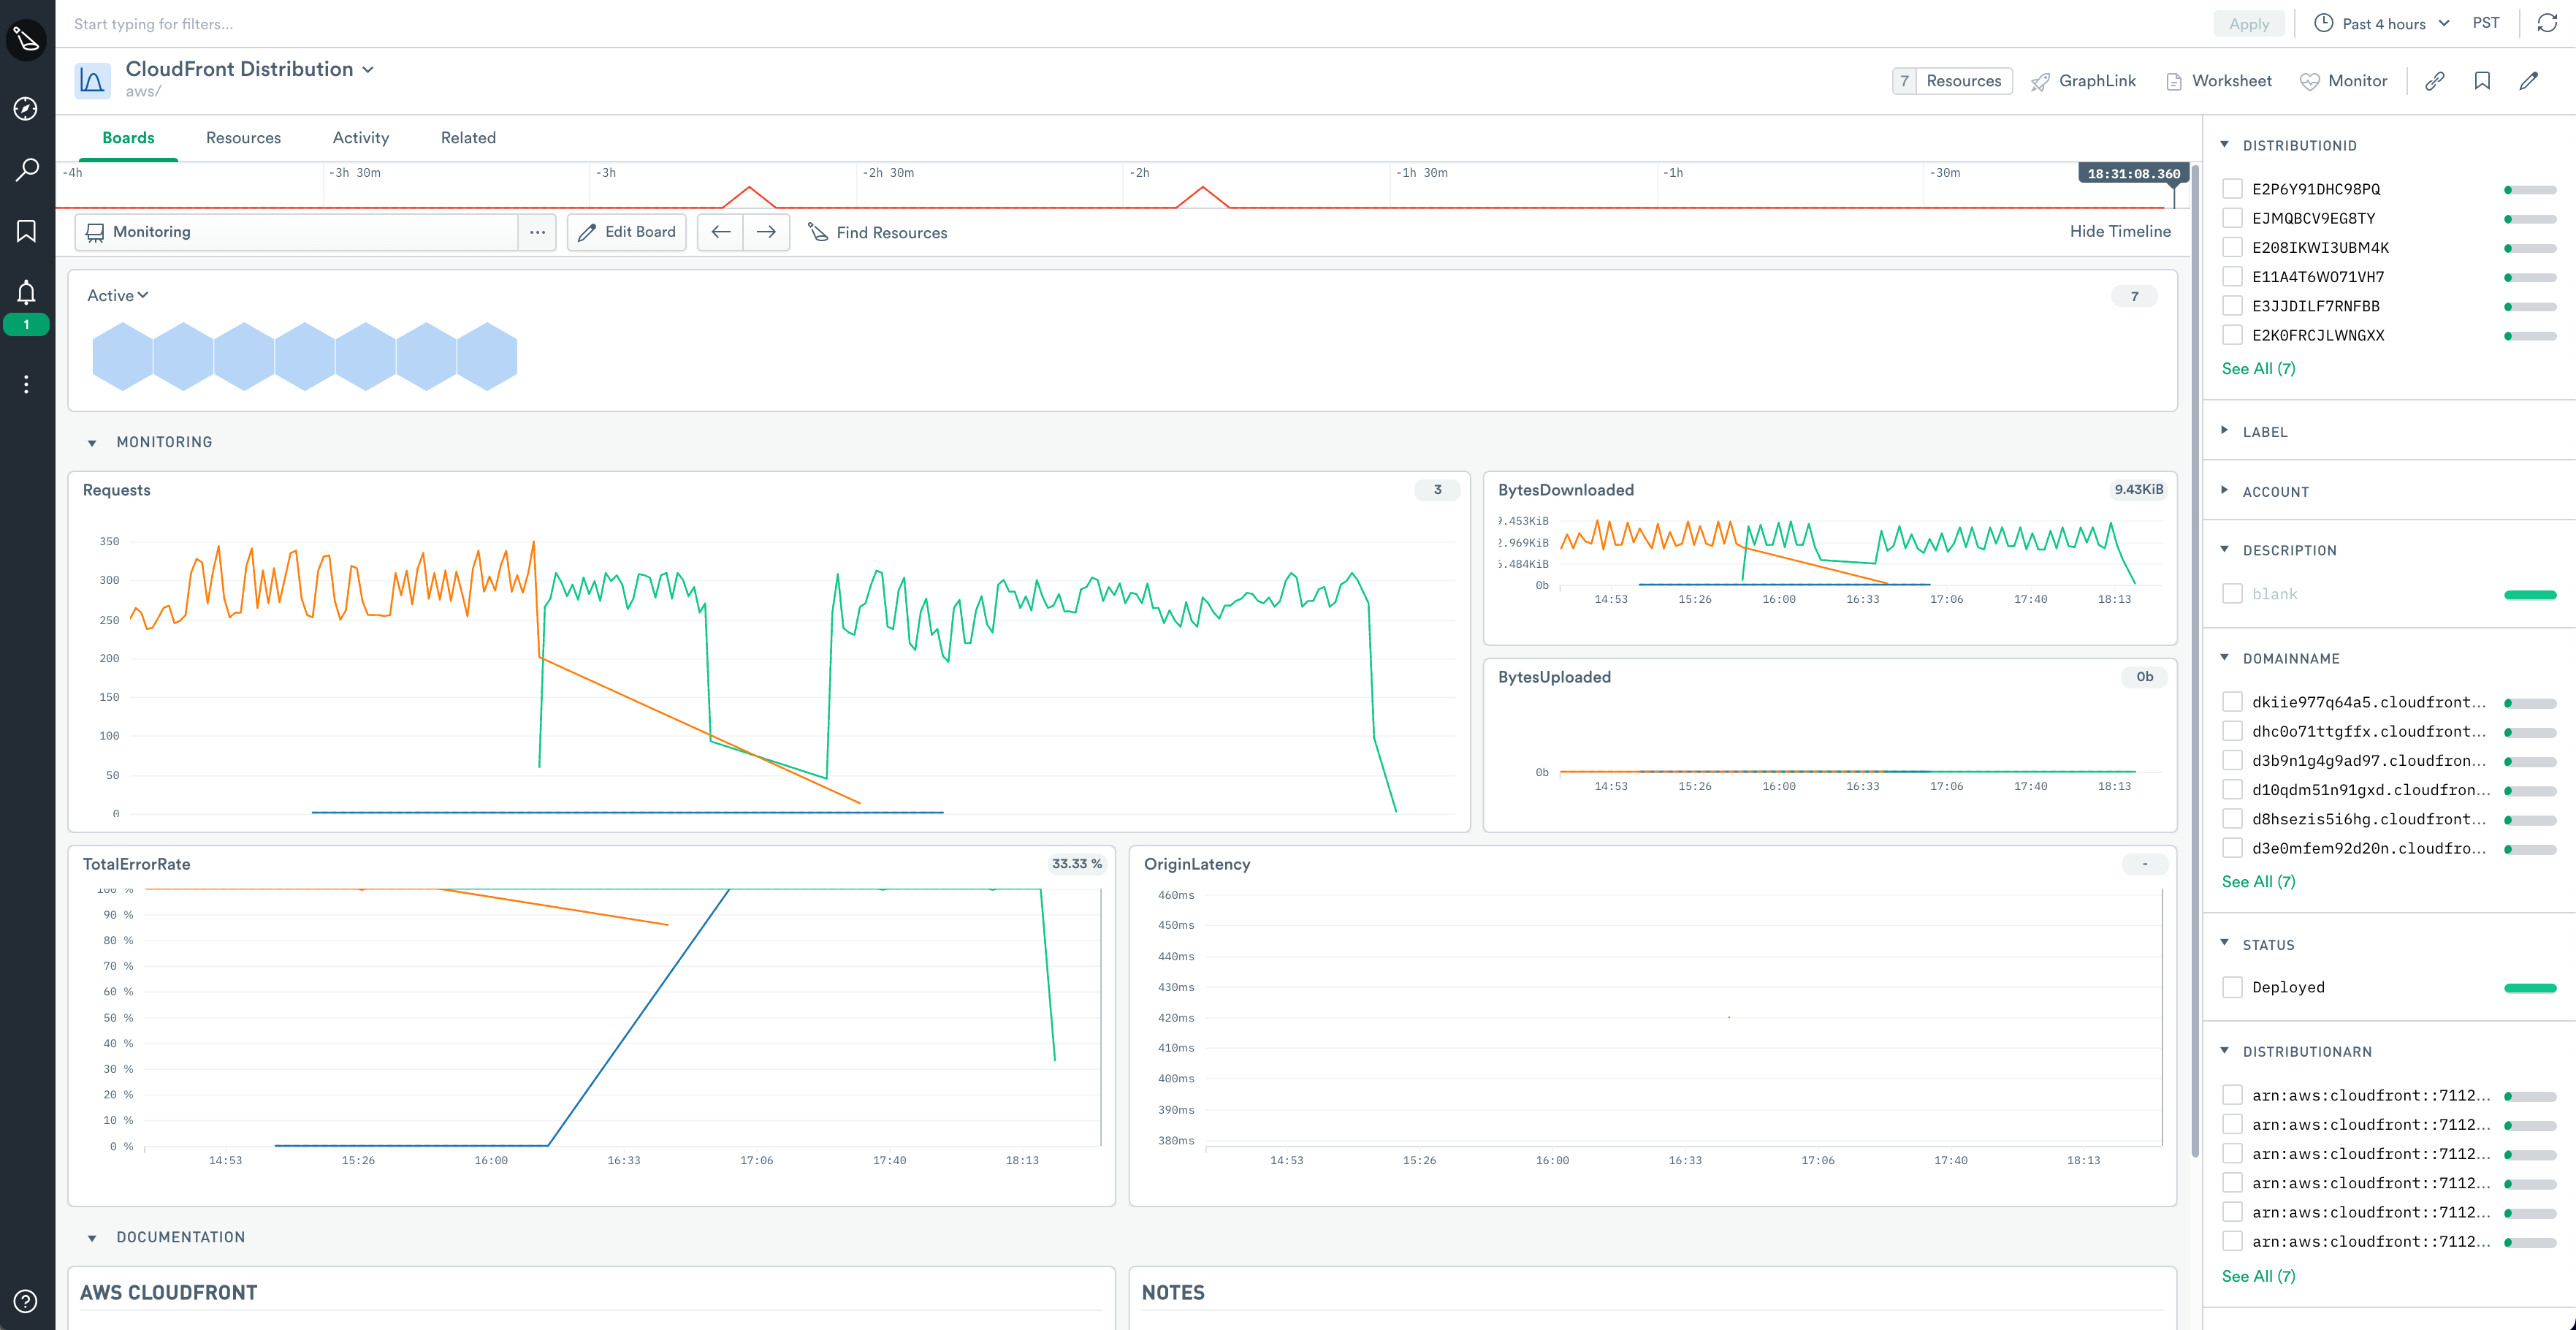Select the Monitoring board selector
Viewport: 2576px width, 1330px height.
(297, 232)
